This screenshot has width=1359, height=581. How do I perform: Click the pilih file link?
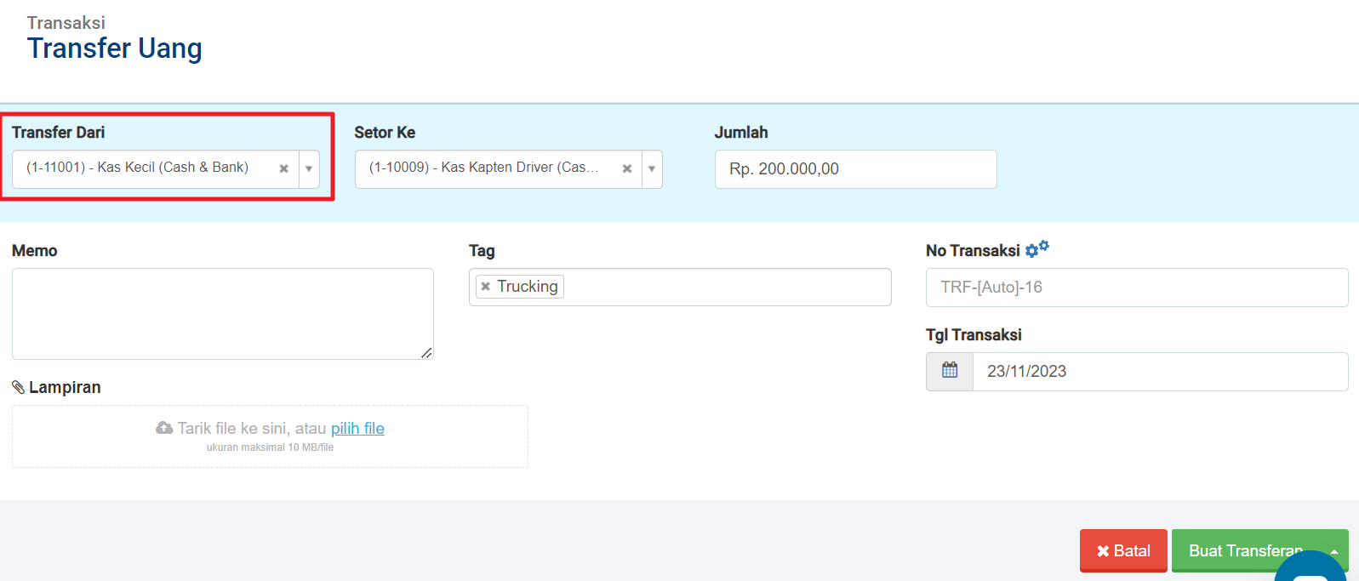pos(357,428)
